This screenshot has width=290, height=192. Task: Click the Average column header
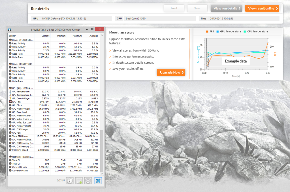point(93,36)
